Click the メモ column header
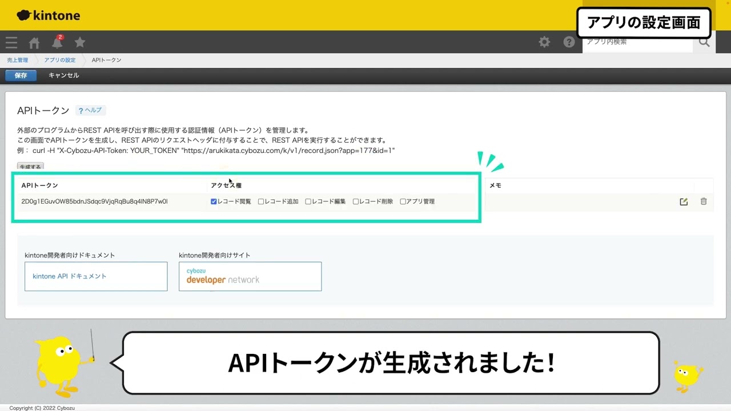 tap(495, 186)
